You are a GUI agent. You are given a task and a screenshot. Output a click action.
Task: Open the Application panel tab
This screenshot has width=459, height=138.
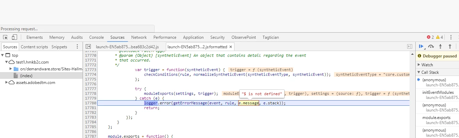point(193,37)
